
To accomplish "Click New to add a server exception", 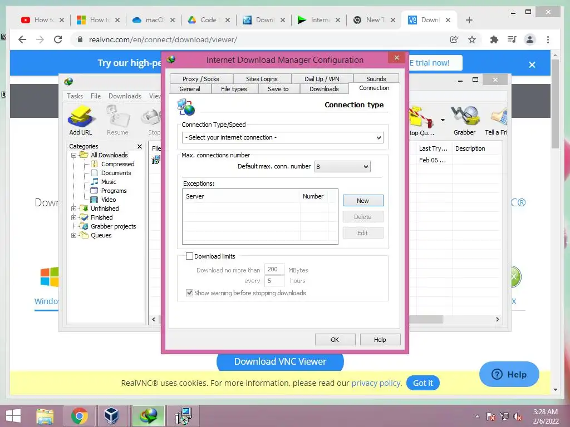I will (x=363, y=201).
